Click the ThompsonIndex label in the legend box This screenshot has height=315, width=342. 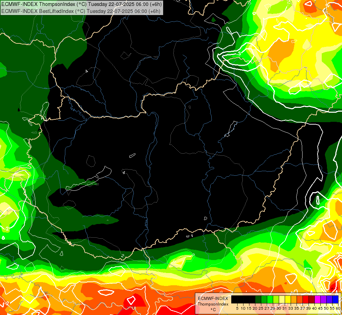[213, 304]
